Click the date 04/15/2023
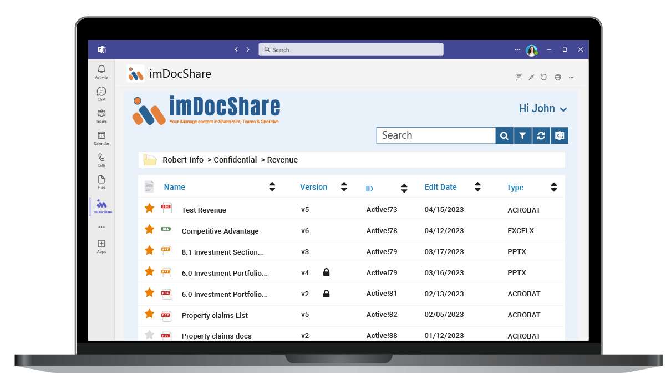Screen dimensions: 666x389 [x=444, y=210]
